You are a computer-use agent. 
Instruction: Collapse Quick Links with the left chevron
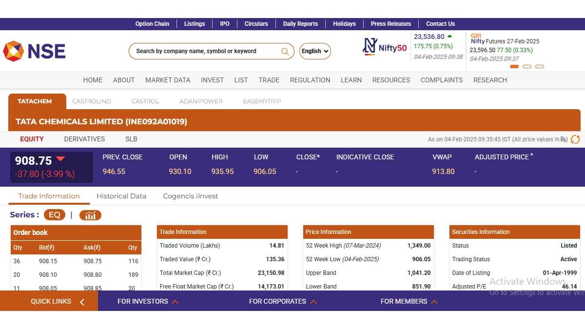82,302
